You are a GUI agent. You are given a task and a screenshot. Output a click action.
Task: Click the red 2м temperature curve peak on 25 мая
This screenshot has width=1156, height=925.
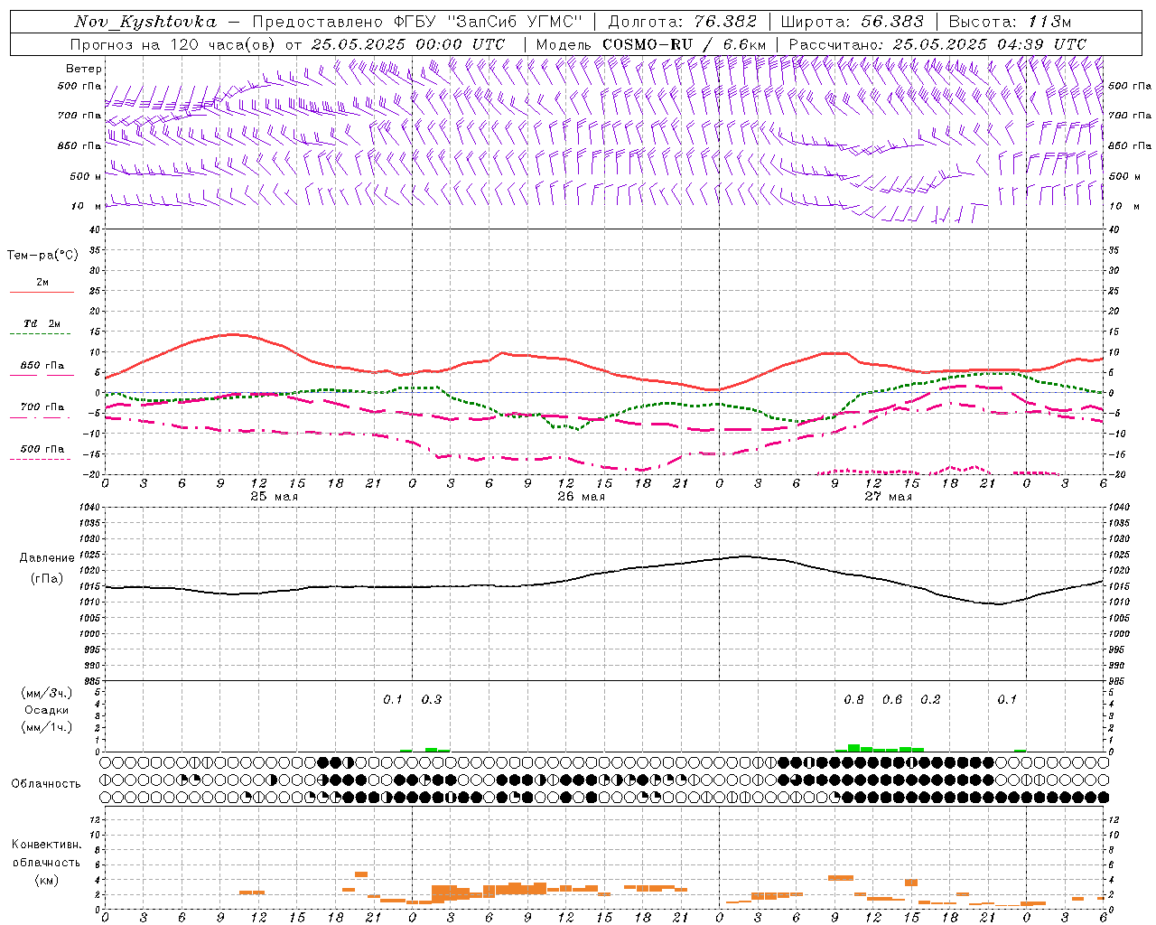(233, 334)
